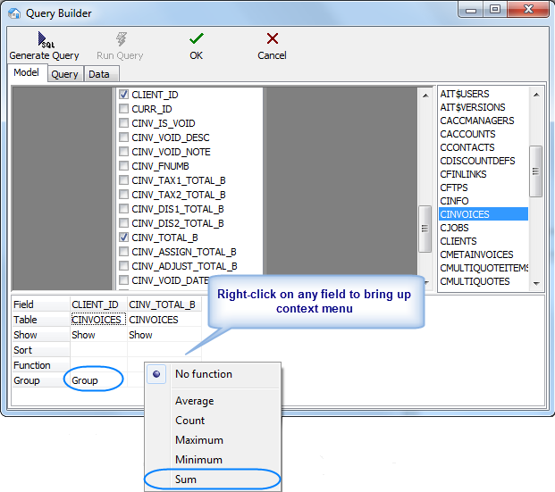Click the CINV_TOTAL_B cell in Field row

pyautogui.click(x=164, y=304)
